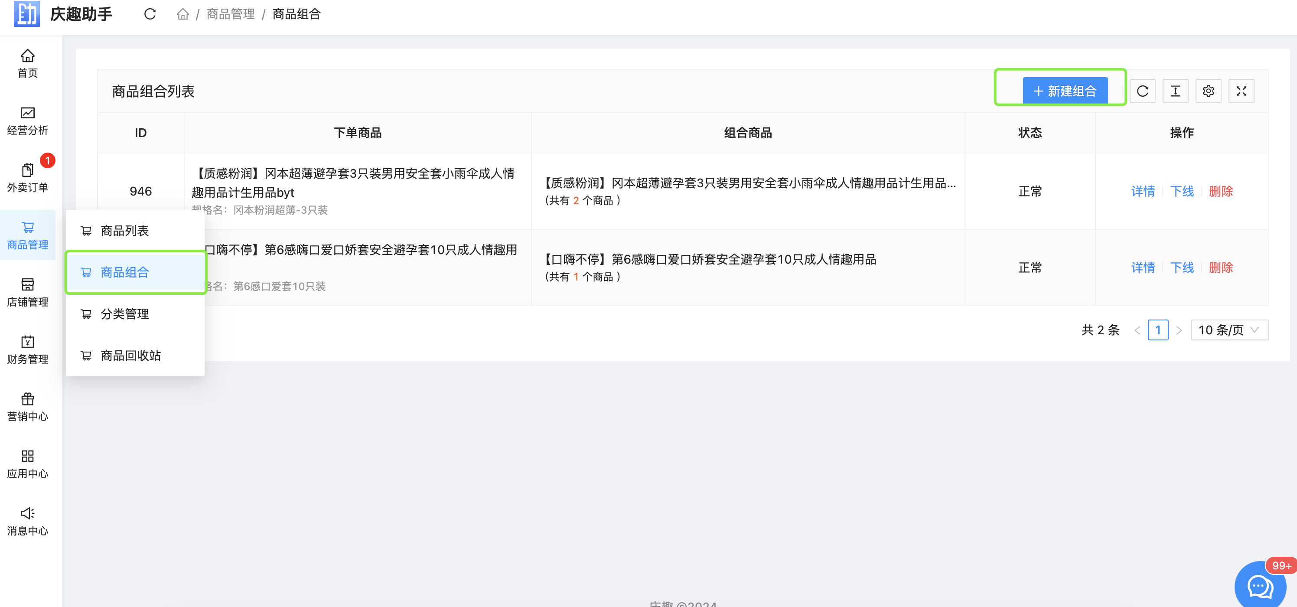
Task: Open the column settings gear
Action: pos(1209,91)
